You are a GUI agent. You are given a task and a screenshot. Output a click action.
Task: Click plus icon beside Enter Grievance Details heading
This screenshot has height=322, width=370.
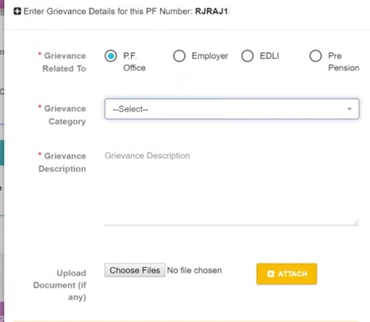click(17, 11)
